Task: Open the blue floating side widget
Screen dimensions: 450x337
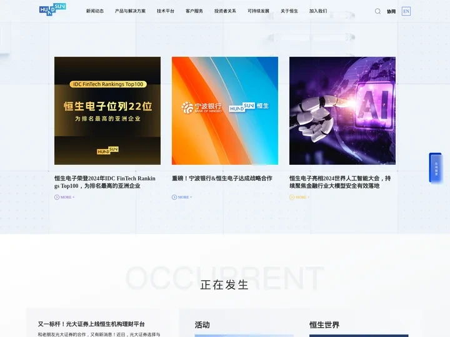Action: click(x=436, y=168)
